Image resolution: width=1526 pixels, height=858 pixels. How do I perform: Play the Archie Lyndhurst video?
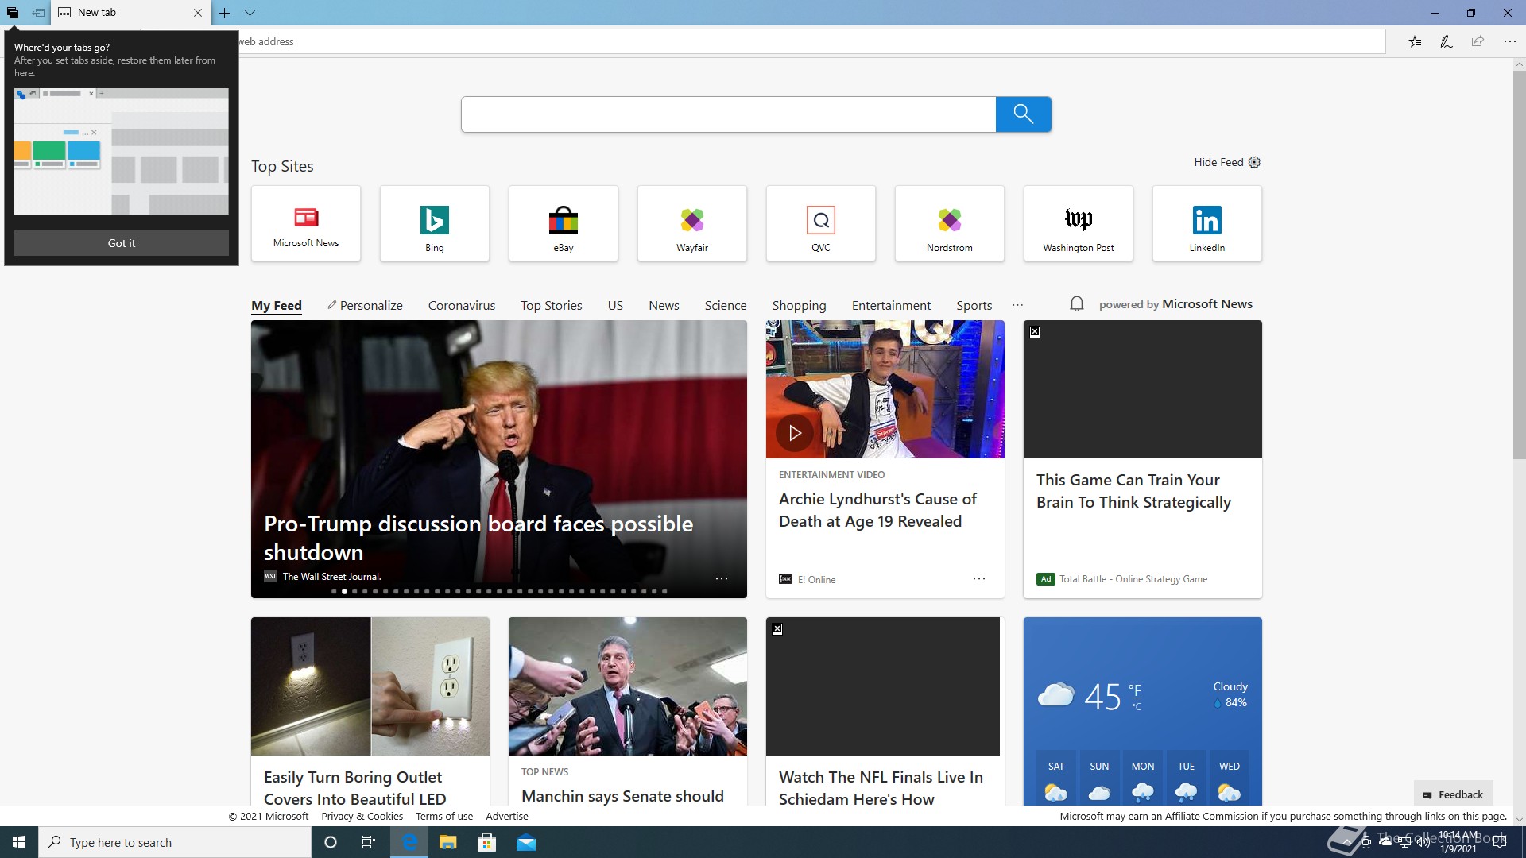pos(795,433)
